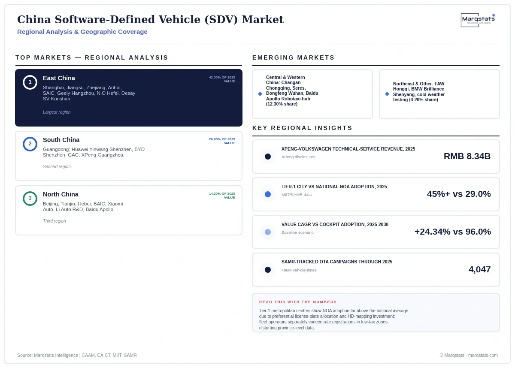
Task: Click 'Value CAGR vs cockpit adoption' label
Action: coord(335,224)
